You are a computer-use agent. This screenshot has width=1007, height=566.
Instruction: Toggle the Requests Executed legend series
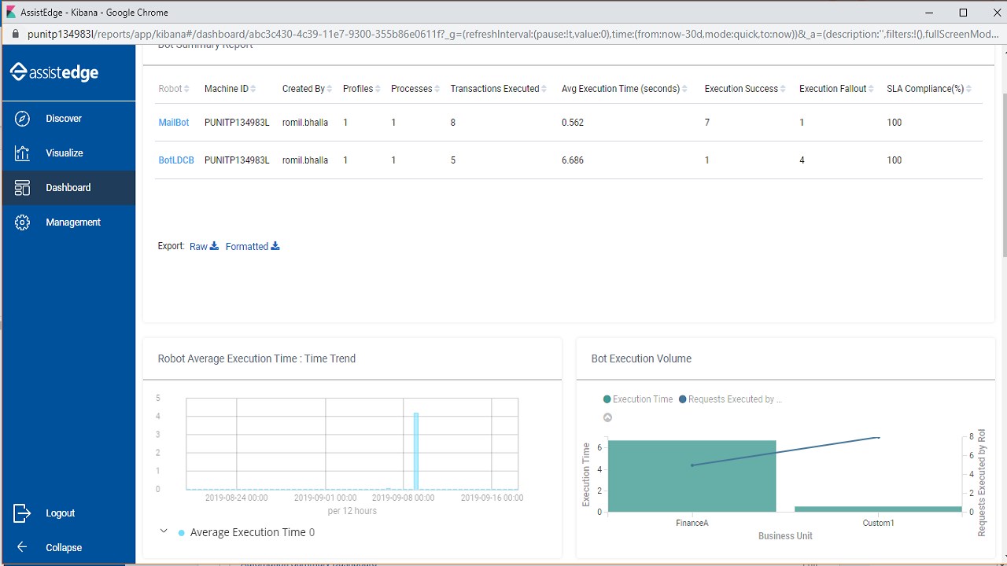[x=730, y=399]
